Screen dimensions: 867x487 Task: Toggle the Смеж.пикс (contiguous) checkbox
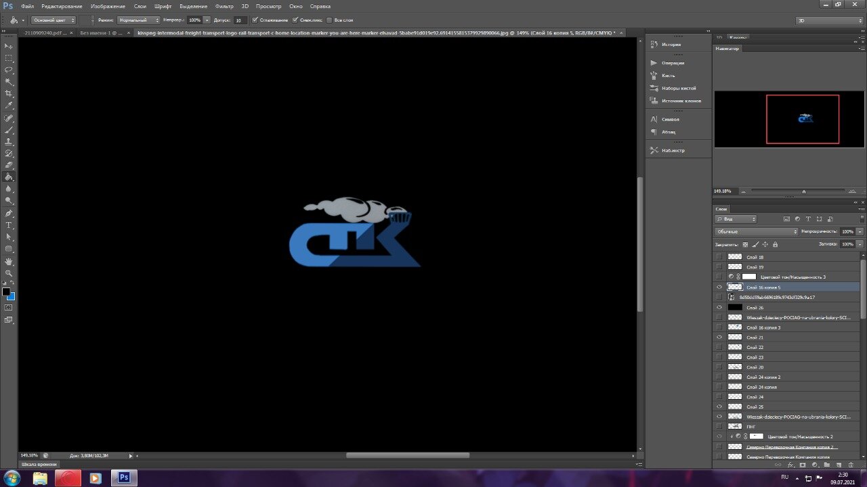(x=295, y=20)
